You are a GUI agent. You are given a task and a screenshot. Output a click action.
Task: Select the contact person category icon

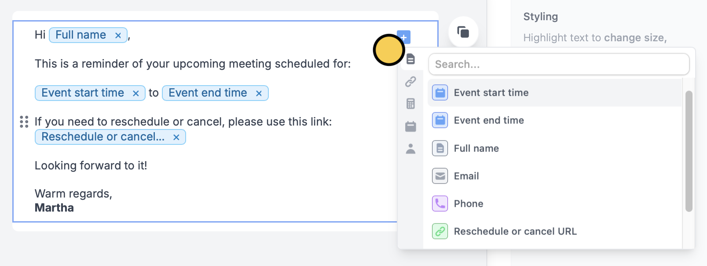click(411, 149)
